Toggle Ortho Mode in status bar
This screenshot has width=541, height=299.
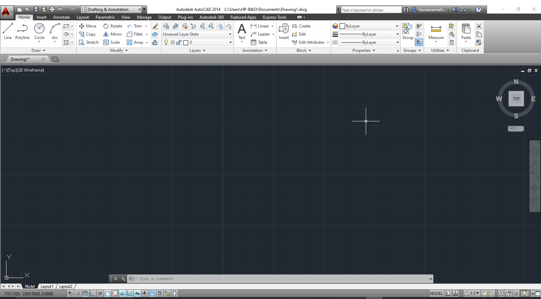point(93,294)
